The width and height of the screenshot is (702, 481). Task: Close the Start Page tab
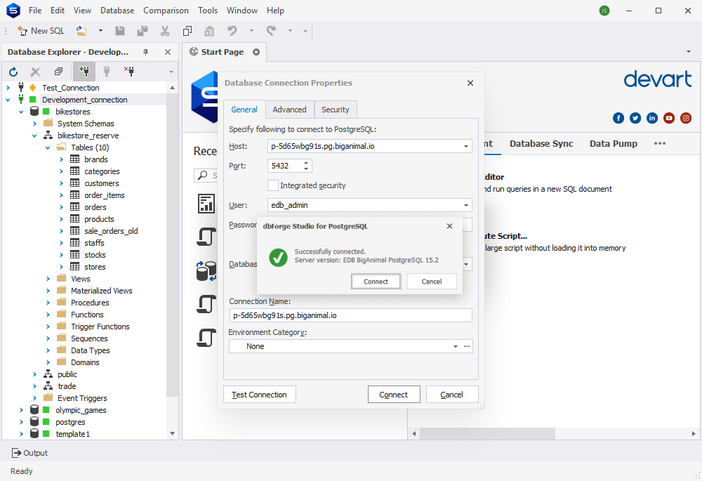coord(256,52)
